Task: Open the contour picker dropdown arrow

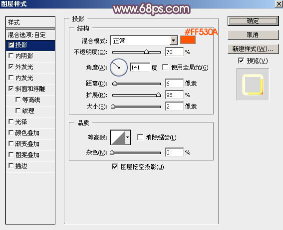Action: point(128,137)
